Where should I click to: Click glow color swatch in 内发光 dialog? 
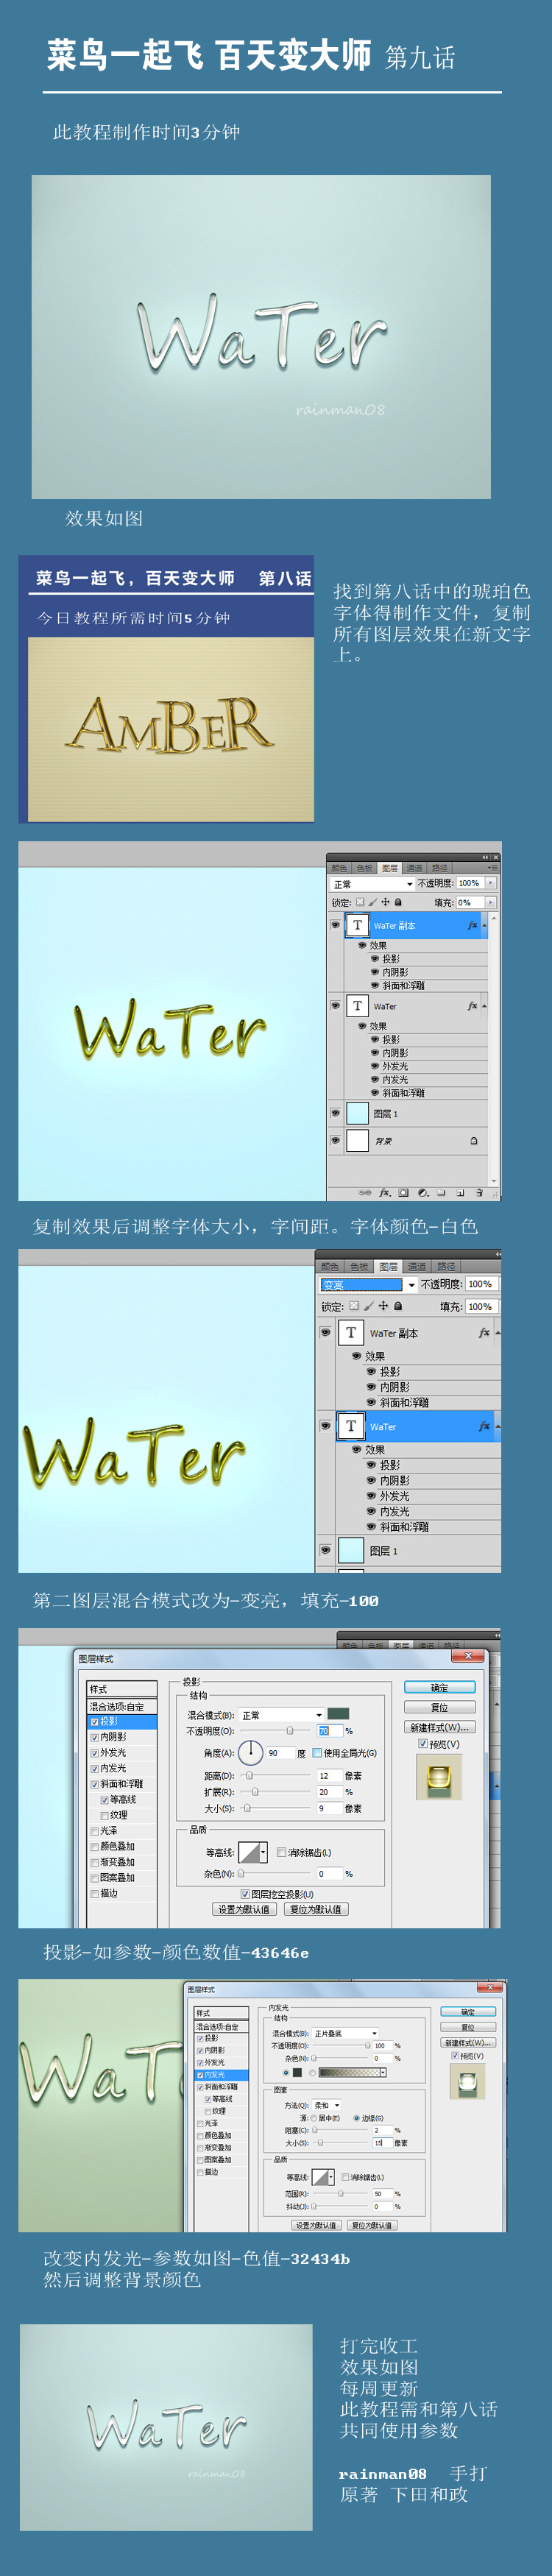(297, 2072)
